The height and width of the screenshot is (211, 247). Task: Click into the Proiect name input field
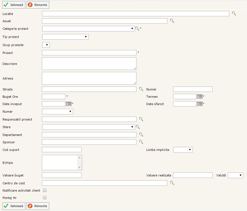click(x=89, y=53)
